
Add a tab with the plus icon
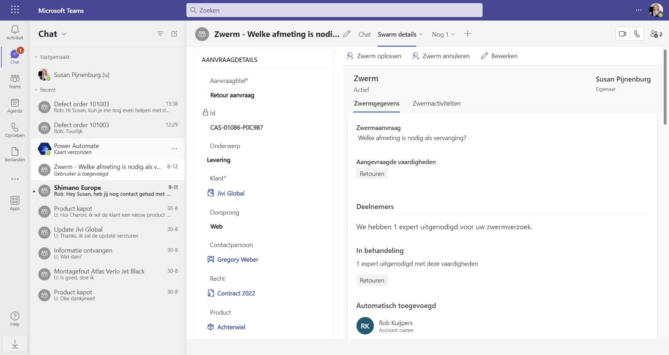point(468,34)
